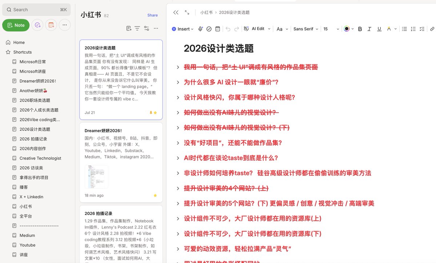Click the task checkmark circle toolbar icon

coord(209,29)
